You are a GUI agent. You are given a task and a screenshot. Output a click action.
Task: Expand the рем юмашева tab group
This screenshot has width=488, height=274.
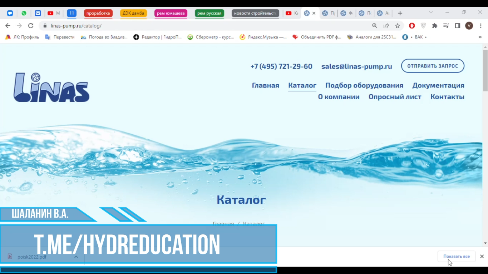coord(171,13)
